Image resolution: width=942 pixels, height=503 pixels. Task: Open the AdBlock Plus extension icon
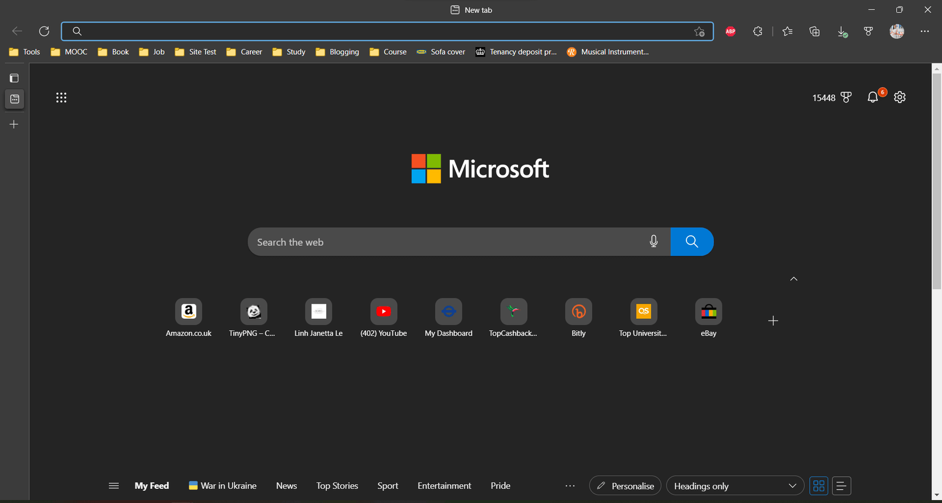pyautogui.click(x=731, y=32)
